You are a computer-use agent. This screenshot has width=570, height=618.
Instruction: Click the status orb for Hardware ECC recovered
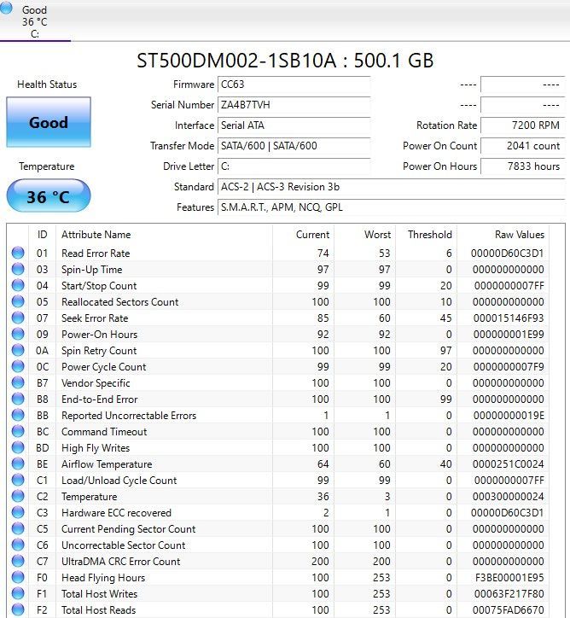(x=18, y=512)
